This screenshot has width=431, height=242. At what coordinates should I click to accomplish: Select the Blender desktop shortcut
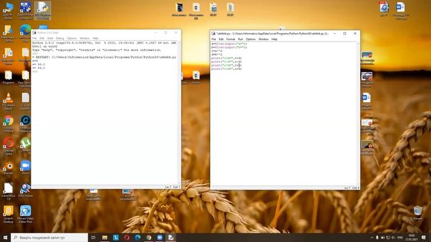8,168
